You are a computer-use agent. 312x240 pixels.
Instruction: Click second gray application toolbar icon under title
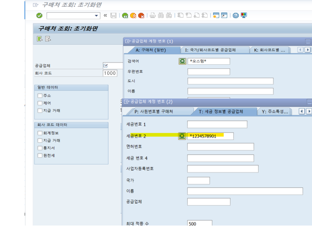point(48,39)
